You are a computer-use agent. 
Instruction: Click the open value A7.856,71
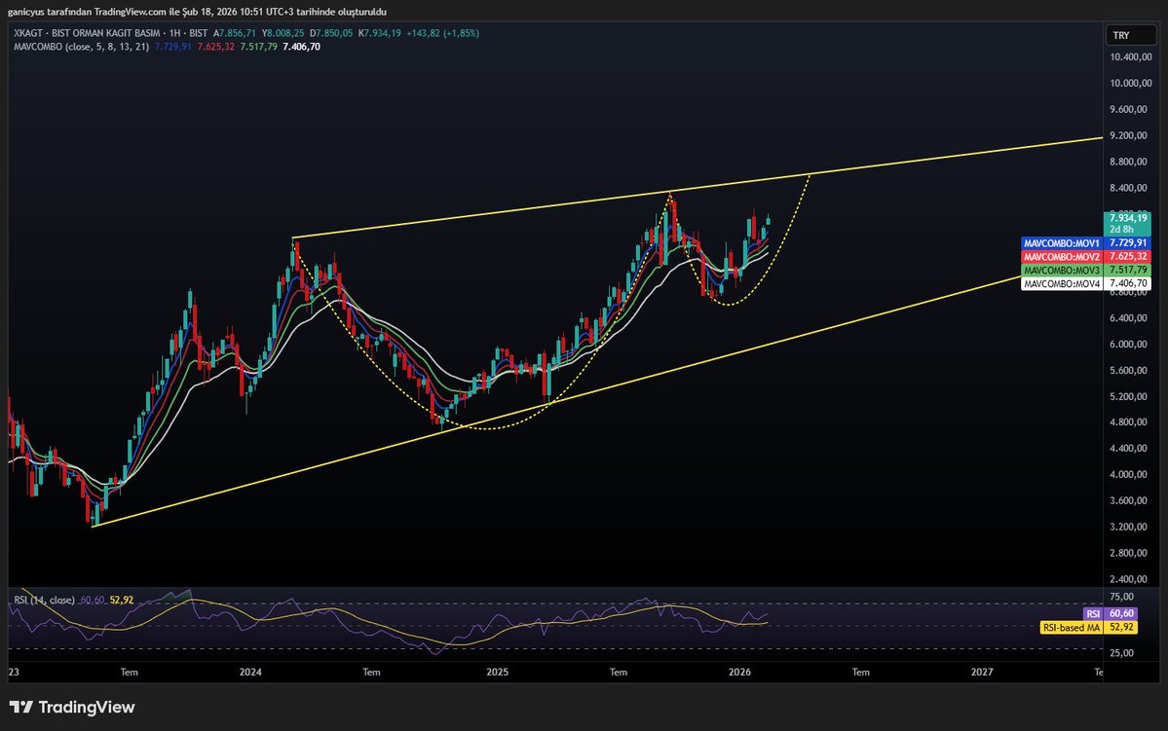(235, 33)
